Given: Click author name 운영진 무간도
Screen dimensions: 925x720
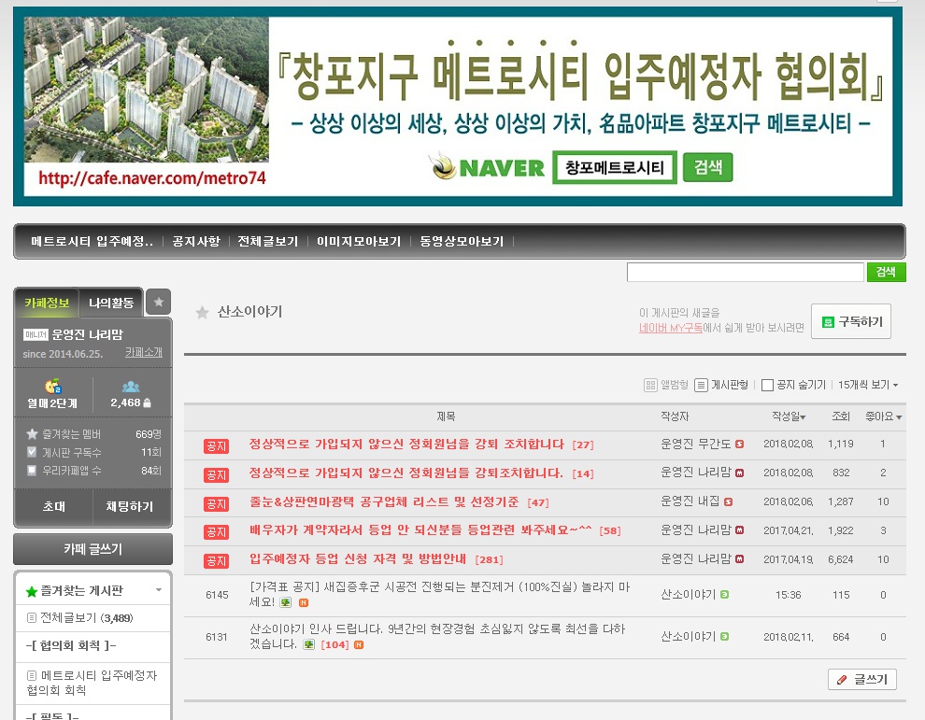Looking at the screenshot, I should pyautogui.click(x=695, y=444).
